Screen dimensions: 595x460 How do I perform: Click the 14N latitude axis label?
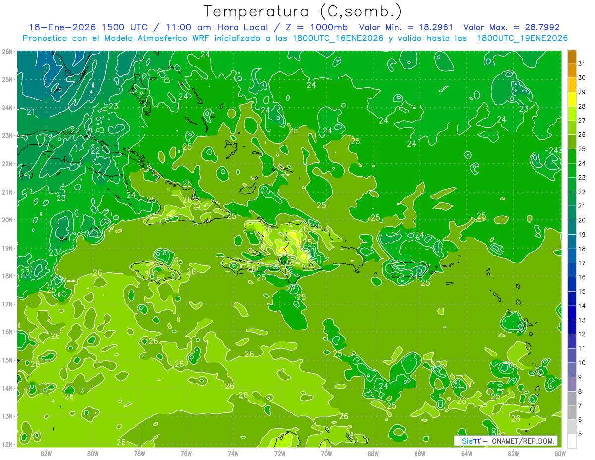tap(7, 388)
